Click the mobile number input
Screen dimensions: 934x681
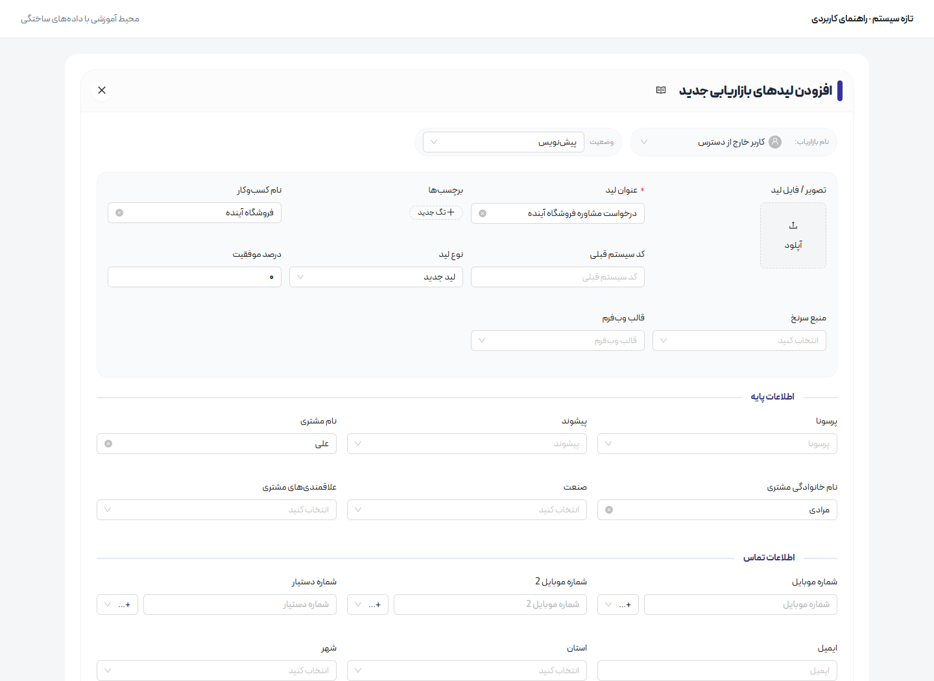[x=741, y=604]
